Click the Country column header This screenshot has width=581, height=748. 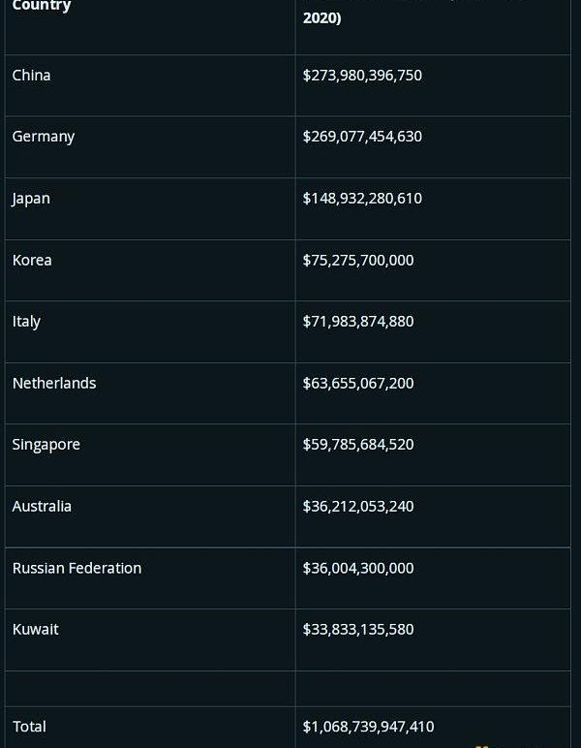click(x=42, y=7)
